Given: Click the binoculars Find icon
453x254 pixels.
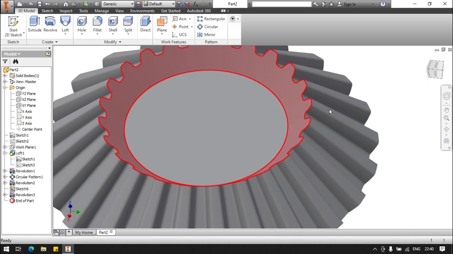Looking at the screenshot, I should (16, 61).
